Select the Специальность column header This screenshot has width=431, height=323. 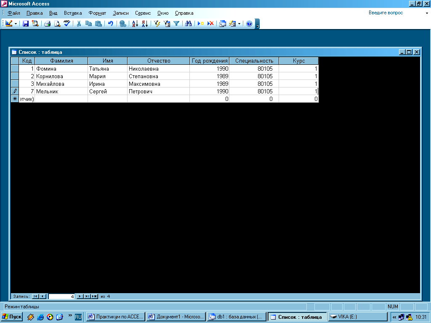254,61
